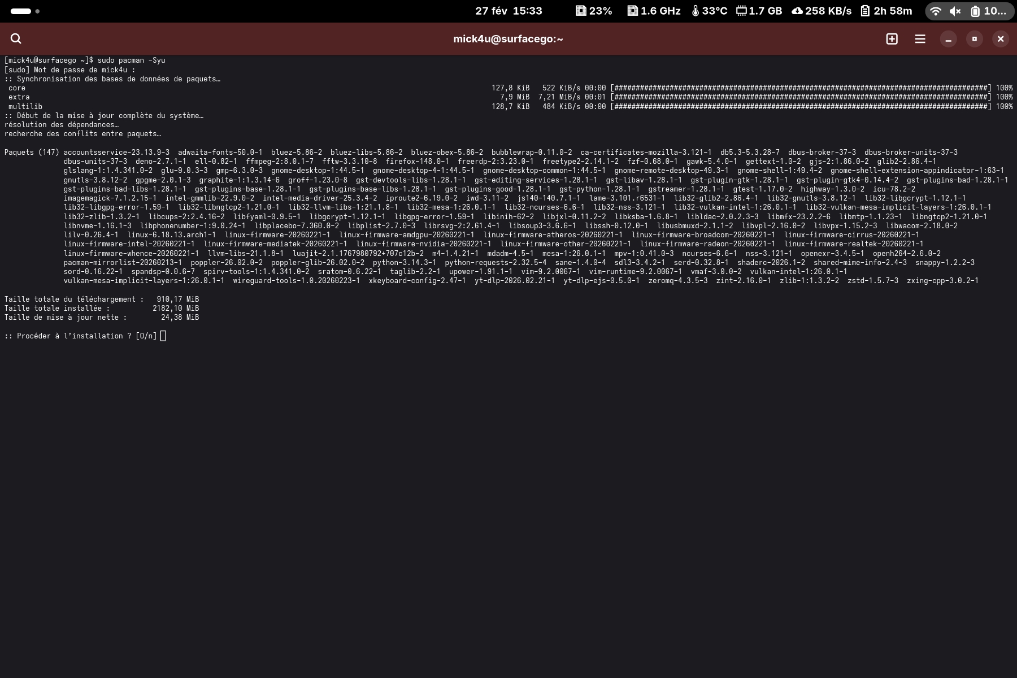Click the "yt-dlp-2026.02.21-1" package name
The height and width of the screenshot is (678, 1017).
point(515,281)
